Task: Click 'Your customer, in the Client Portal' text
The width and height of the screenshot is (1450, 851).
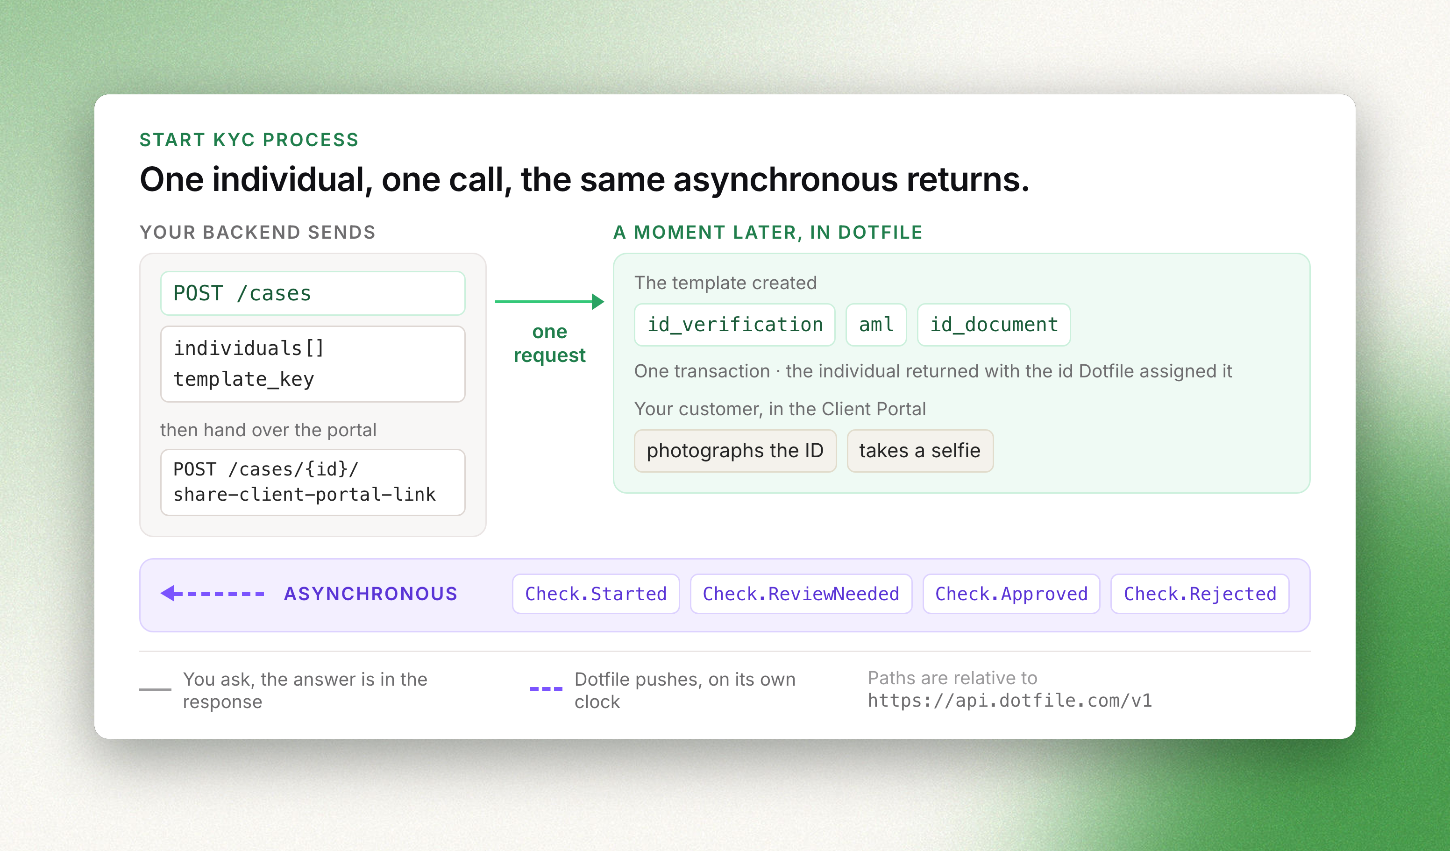Action: coord(780,409)
